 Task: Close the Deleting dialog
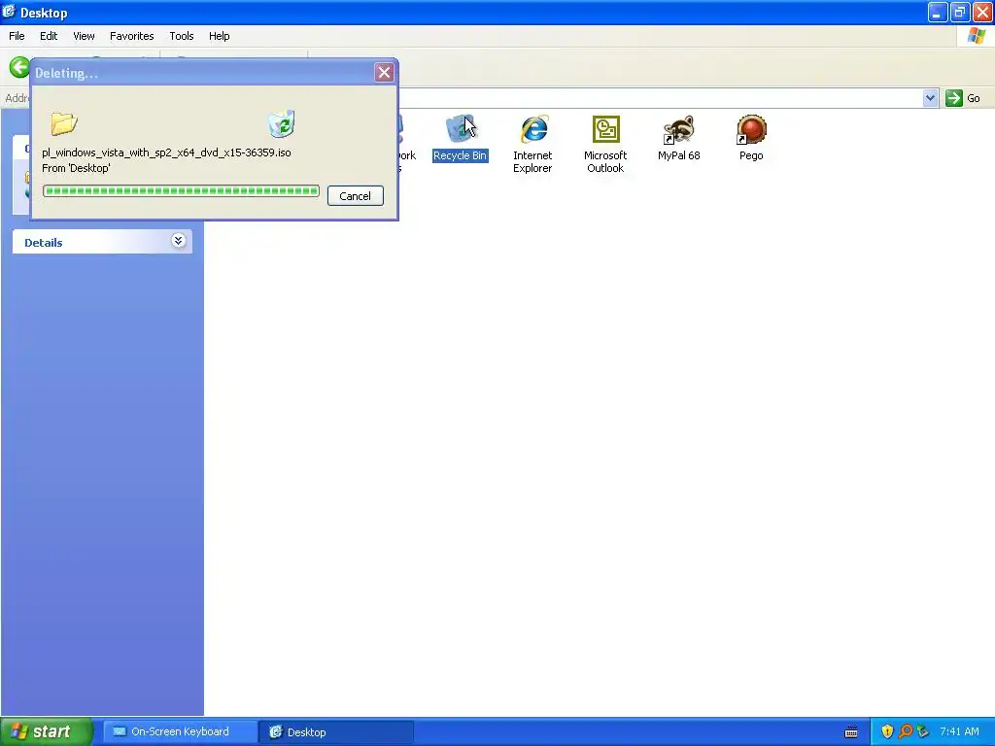click(x=384, y=72)
